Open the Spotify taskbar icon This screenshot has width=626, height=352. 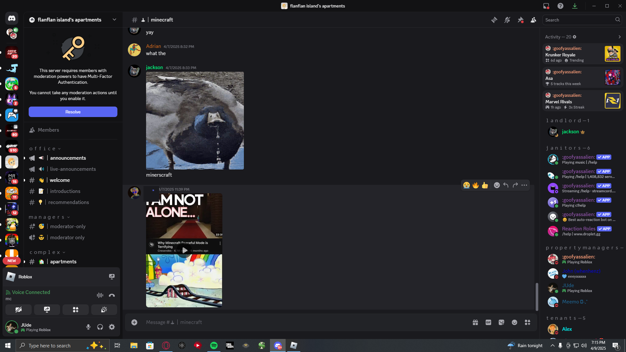(214, 345)
